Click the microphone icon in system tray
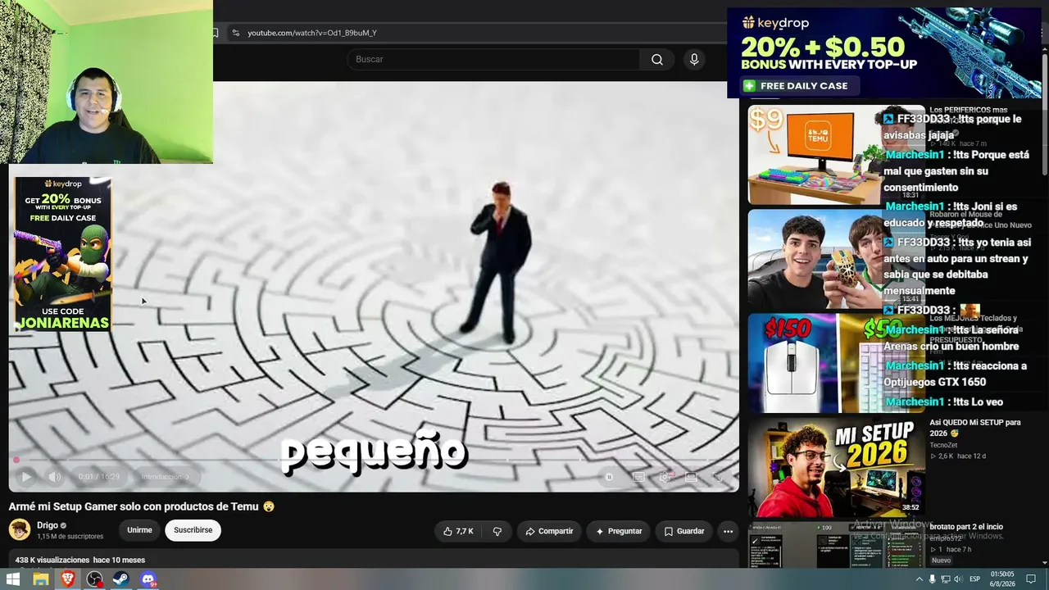Screen dimensions: 1049x590 933,579
